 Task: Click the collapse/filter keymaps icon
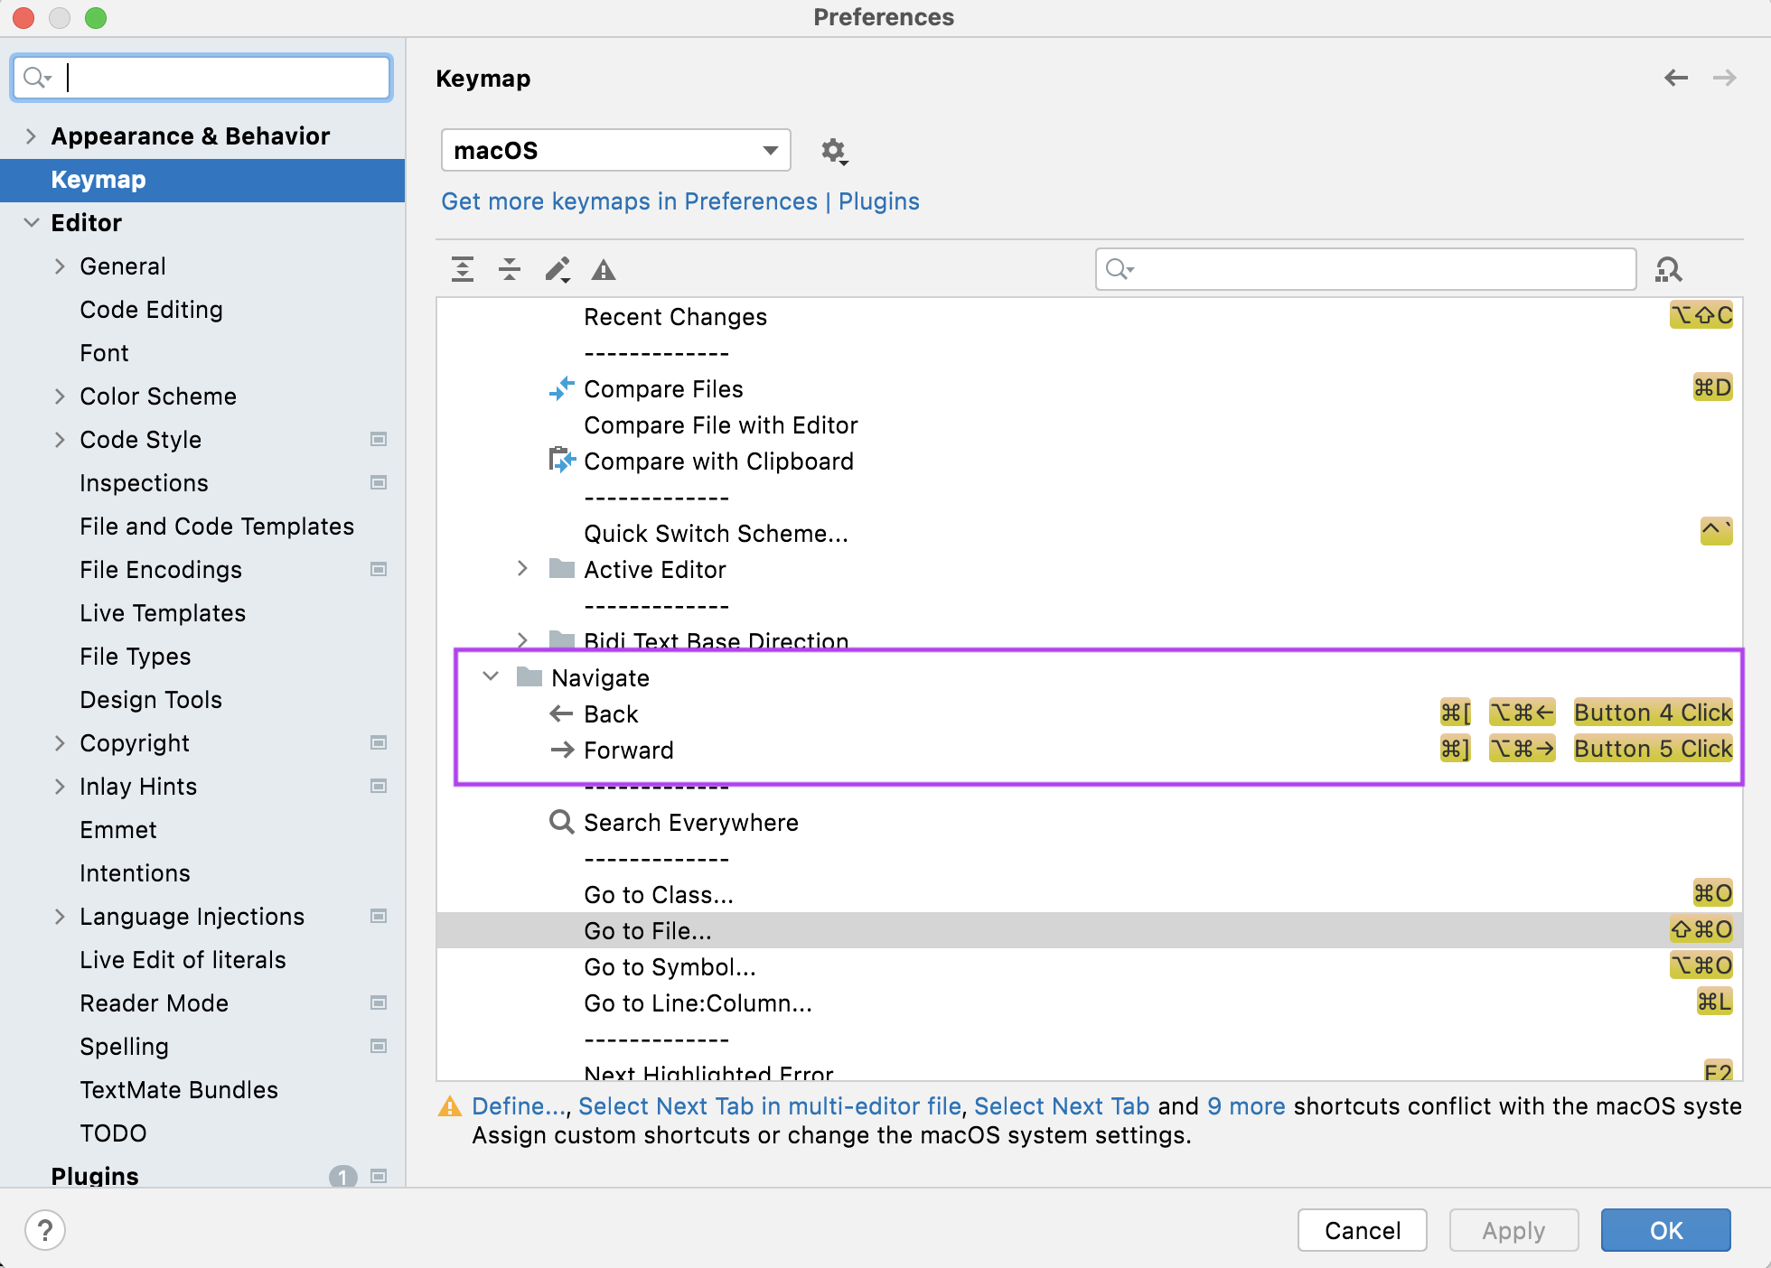(508, 269)
